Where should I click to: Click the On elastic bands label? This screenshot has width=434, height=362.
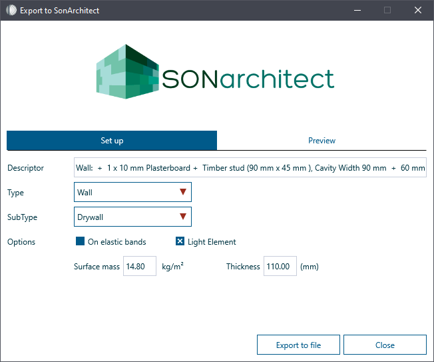[x=116, y=242]
